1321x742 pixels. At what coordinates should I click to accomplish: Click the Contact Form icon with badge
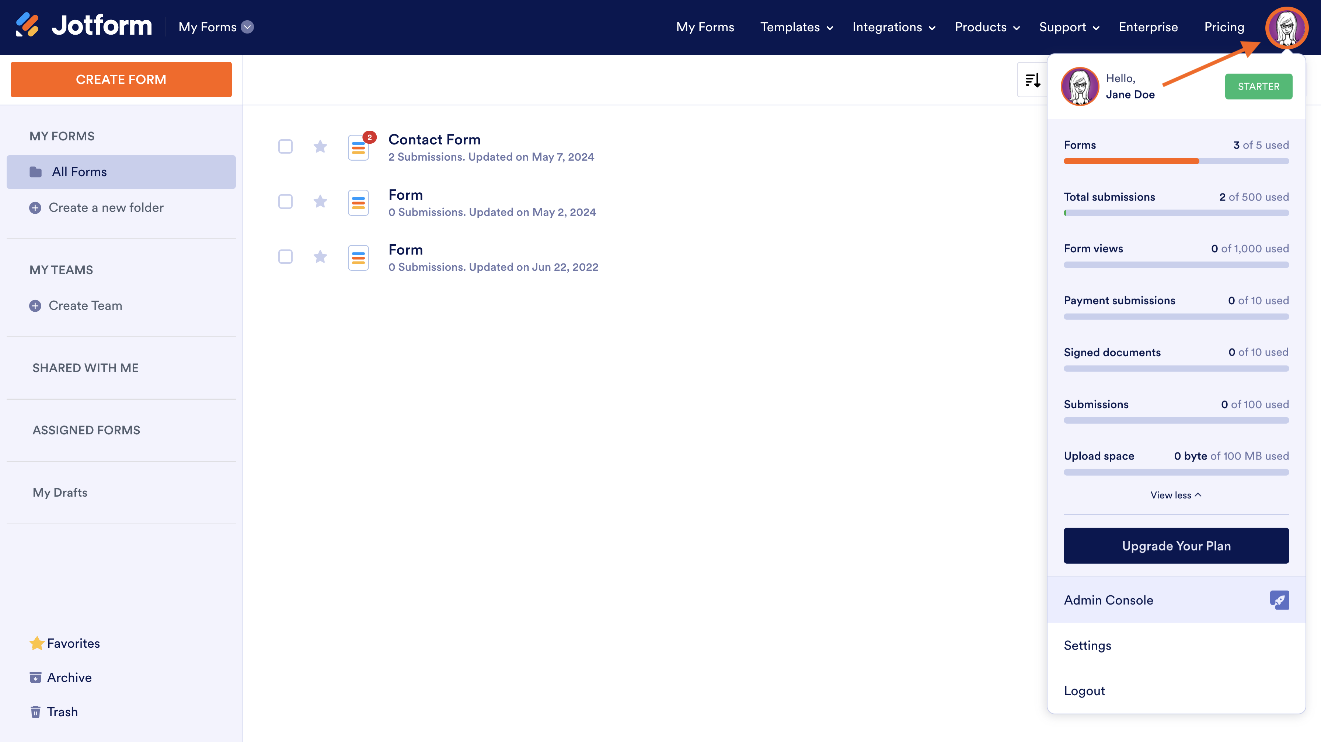click(359, 148)
